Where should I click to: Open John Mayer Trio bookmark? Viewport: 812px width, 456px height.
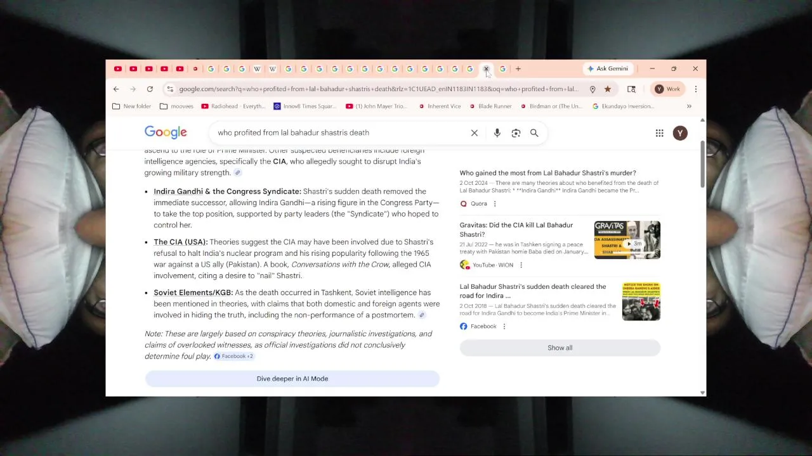[x=377, y=106]
